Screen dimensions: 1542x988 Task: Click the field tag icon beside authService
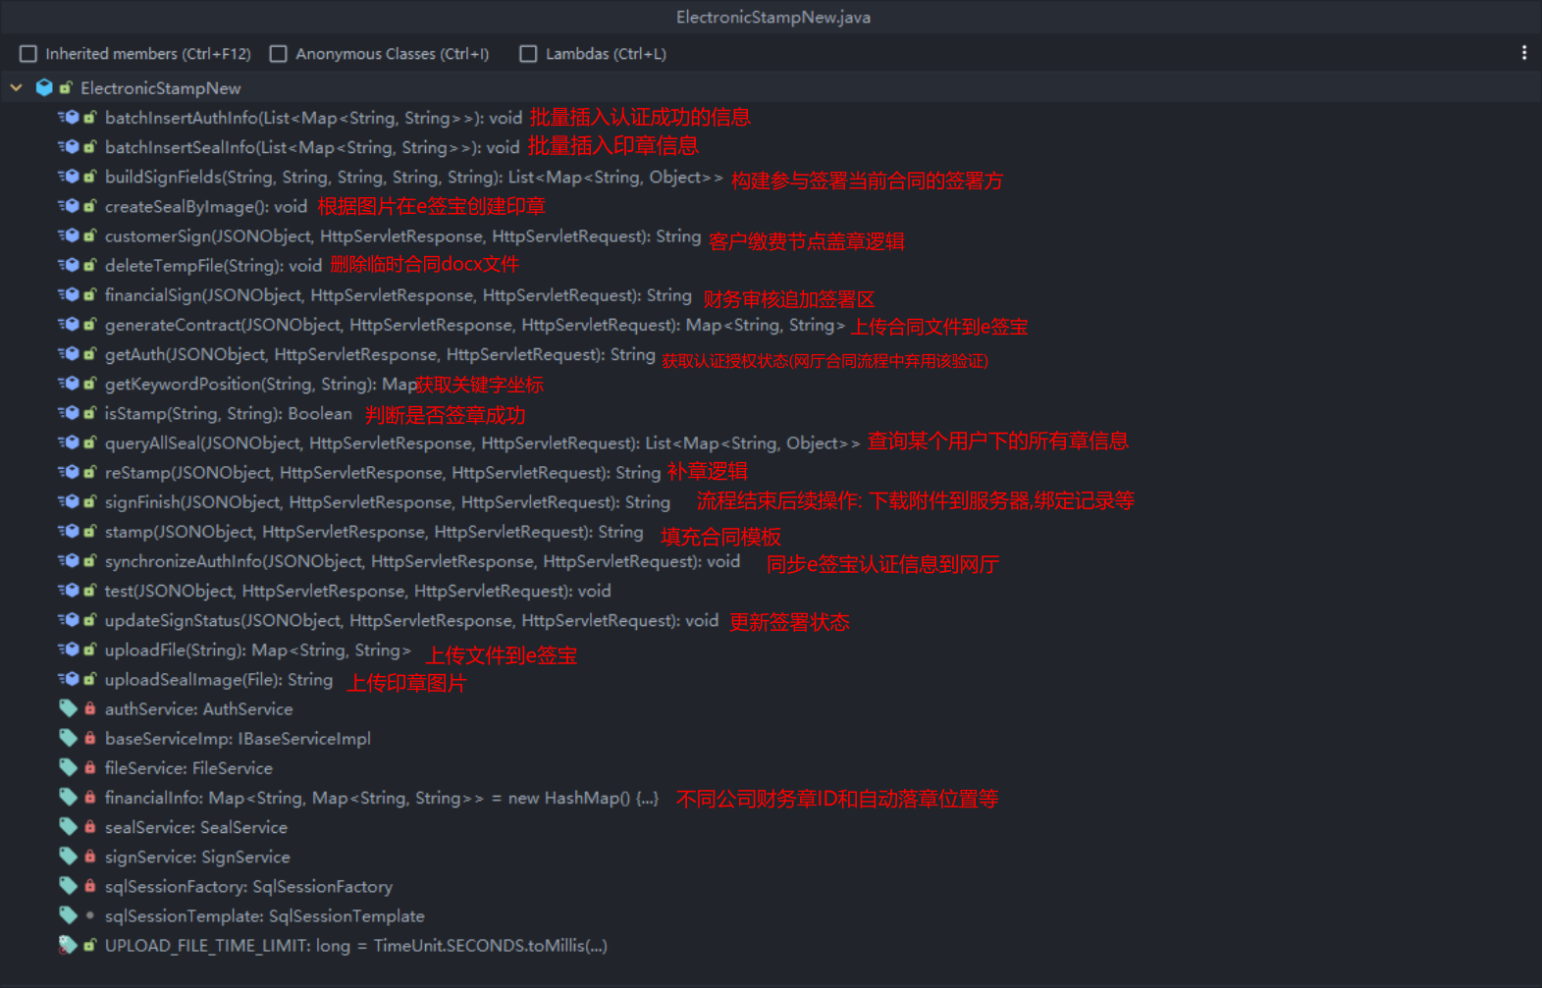point(68,708)
